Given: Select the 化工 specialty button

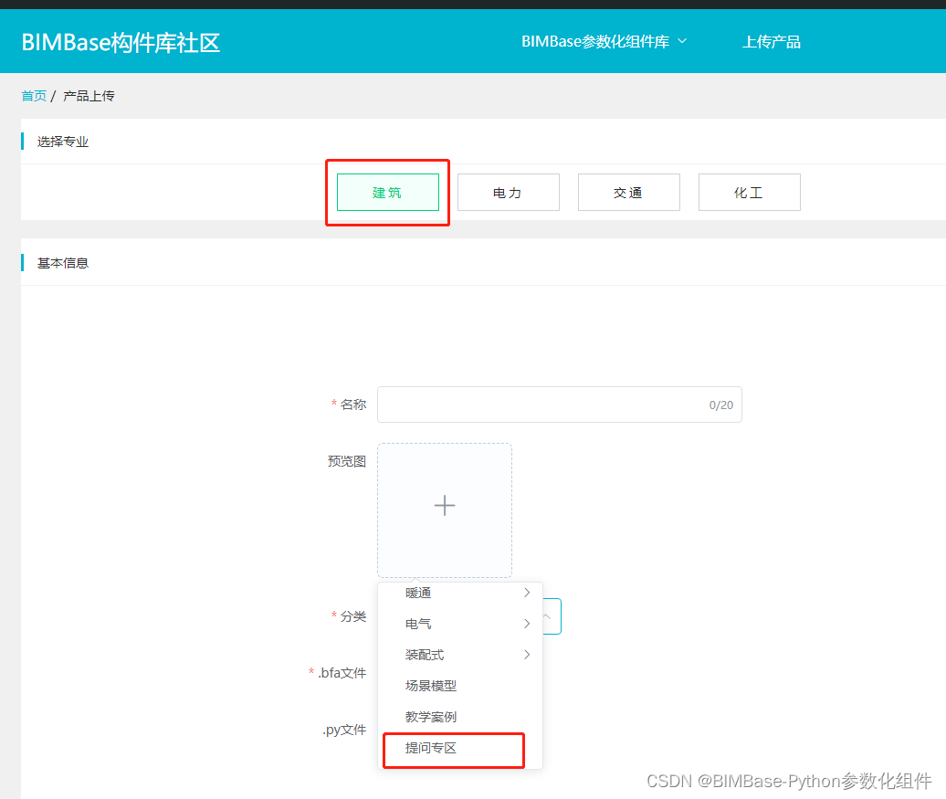Looking at the screenshot, I should pos(750,193).
